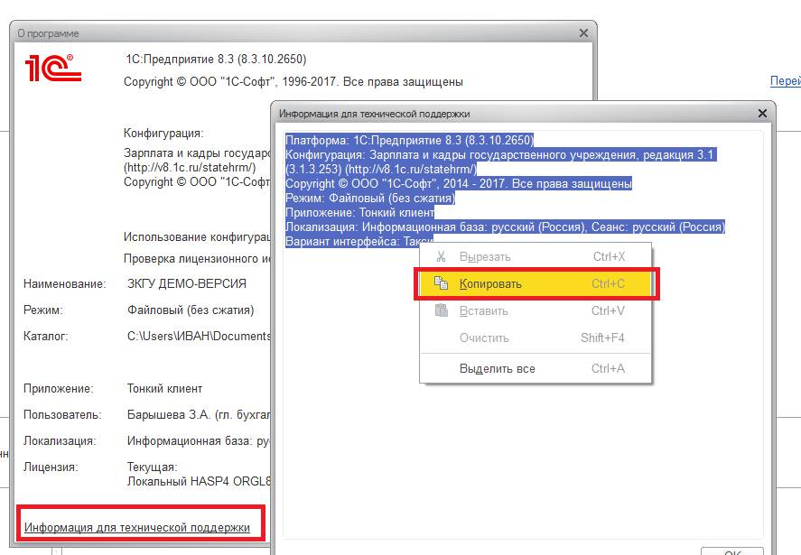Close Информация для технической поддержки dialog
The width and height of the screenshot is (801, 555).
pos(762,114)
